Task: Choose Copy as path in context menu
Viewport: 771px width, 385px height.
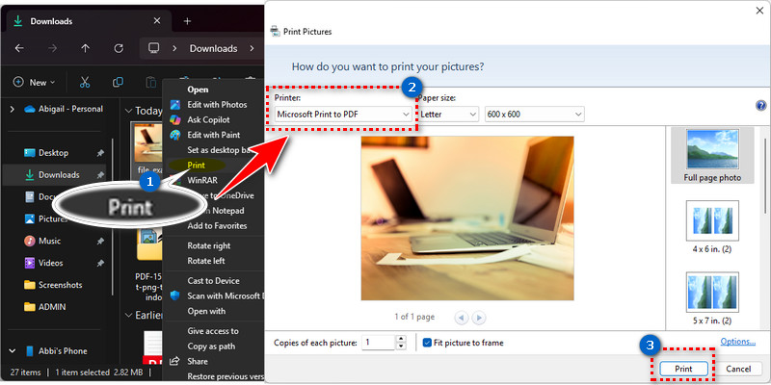Action: click(211, 346)
